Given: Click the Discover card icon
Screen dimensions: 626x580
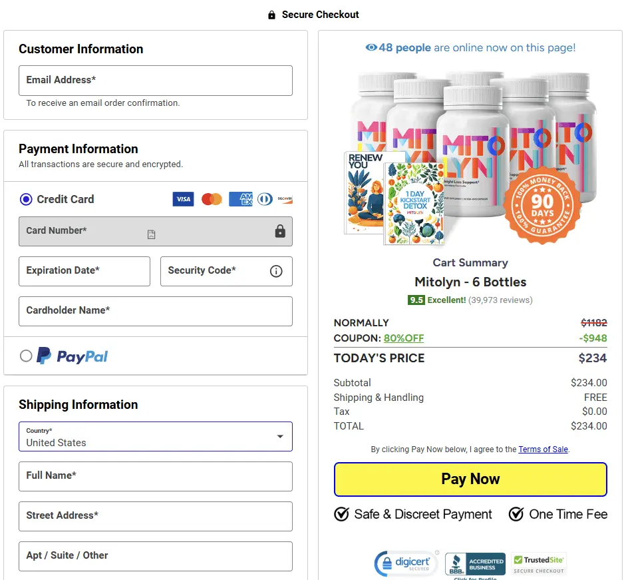Looking at the screenshot, I should (285, 199).
